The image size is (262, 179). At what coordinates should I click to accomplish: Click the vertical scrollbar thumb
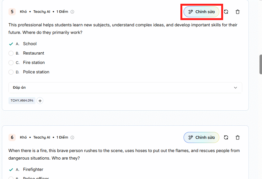[260, 64]
